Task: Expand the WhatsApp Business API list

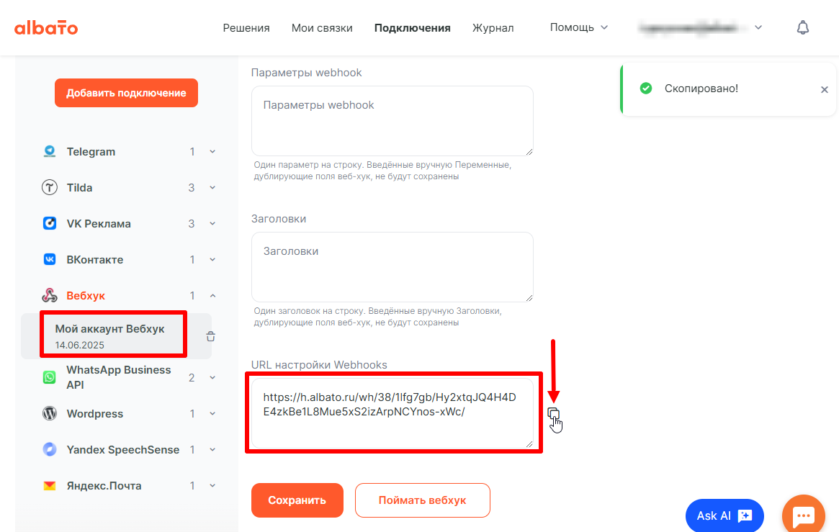Action: point(212,378)
